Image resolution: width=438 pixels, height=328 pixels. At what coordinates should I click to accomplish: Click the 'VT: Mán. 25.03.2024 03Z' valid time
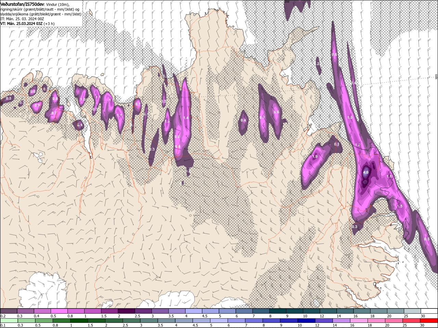tap(22, 23)
